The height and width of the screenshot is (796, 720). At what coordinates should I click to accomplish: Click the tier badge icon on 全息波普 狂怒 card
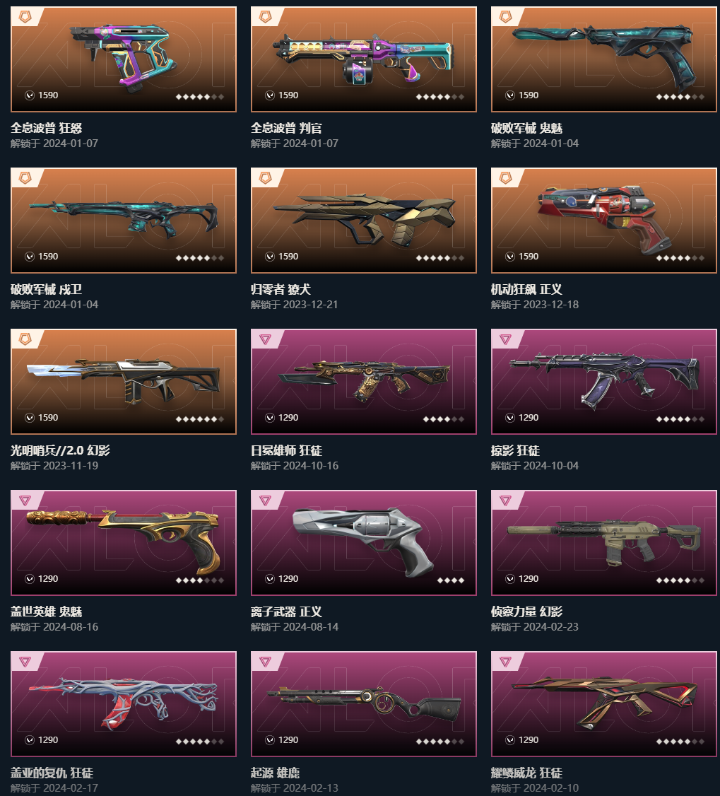coord(25,17)
